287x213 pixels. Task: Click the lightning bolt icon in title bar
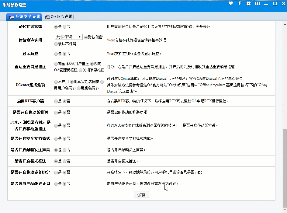240,4
